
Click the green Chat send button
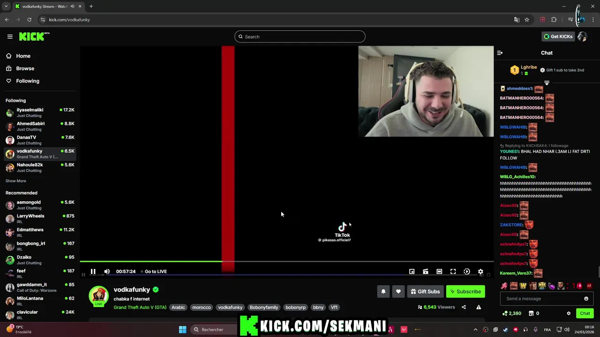[x=585, y=314]
